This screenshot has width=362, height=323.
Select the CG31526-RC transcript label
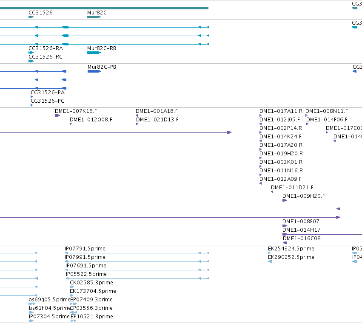pyautogui.click(x=46, y=57)
